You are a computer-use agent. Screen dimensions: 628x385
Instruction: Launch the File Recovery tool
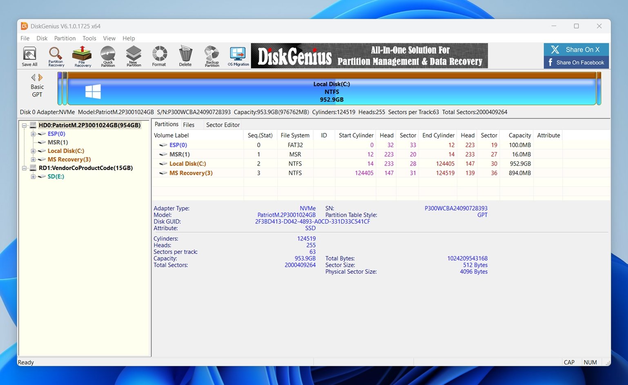(x=82, y=56)
